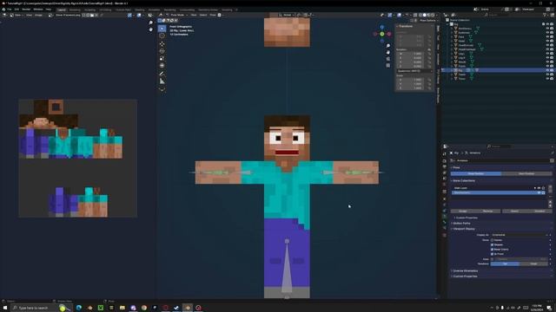Toggle camera view with the camera icon
Image resolution: width=556 pixels, height=312 pixels.
click(388, 59)
